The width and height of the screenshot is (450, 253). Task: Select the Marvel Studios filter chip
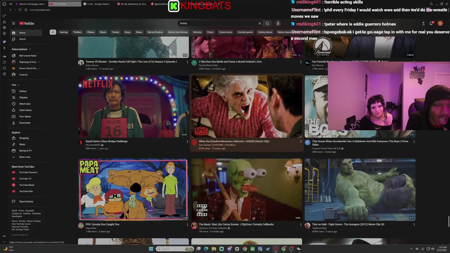point(155,32)
